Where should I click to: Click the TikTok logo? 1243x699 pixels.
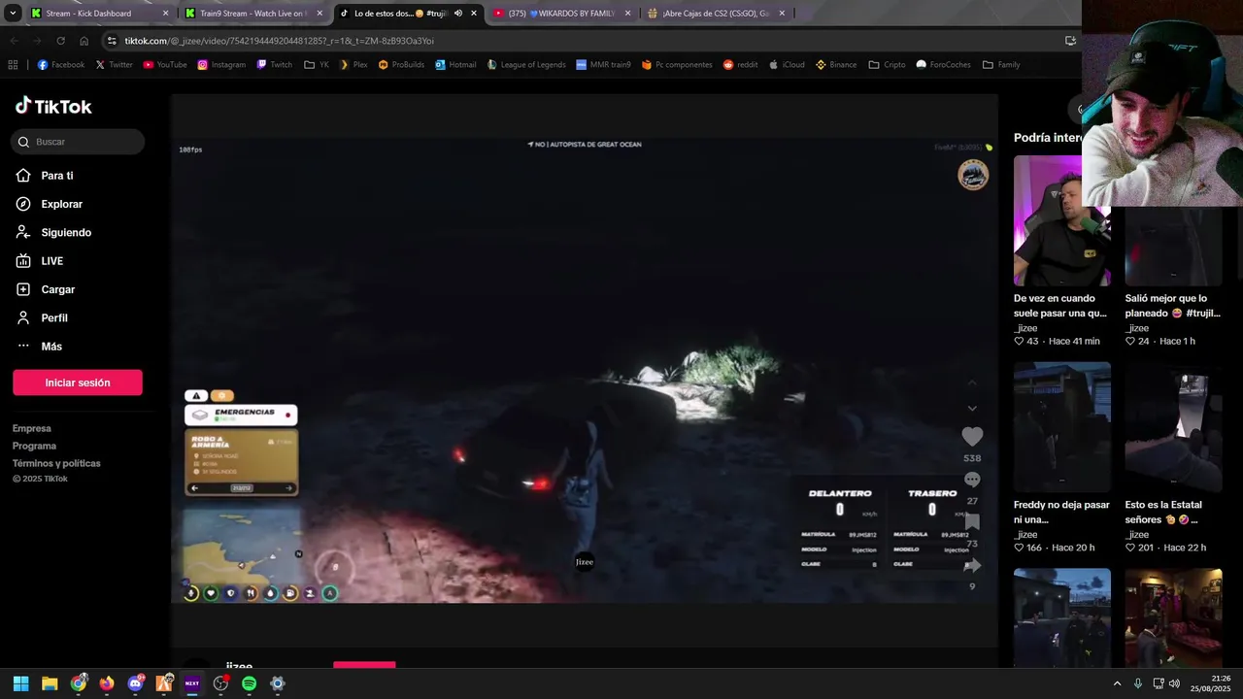pyautogui.click(x=53, y=106)
